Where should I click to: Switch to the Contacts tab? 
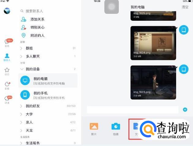(7, 57)
